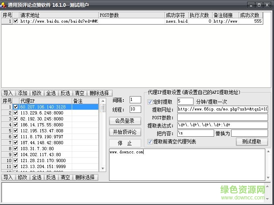Start commenting with the 开始顶评论 button
The width and height of the screenshot is (274, 205).
pyautogui.click(x=125, y=132)
